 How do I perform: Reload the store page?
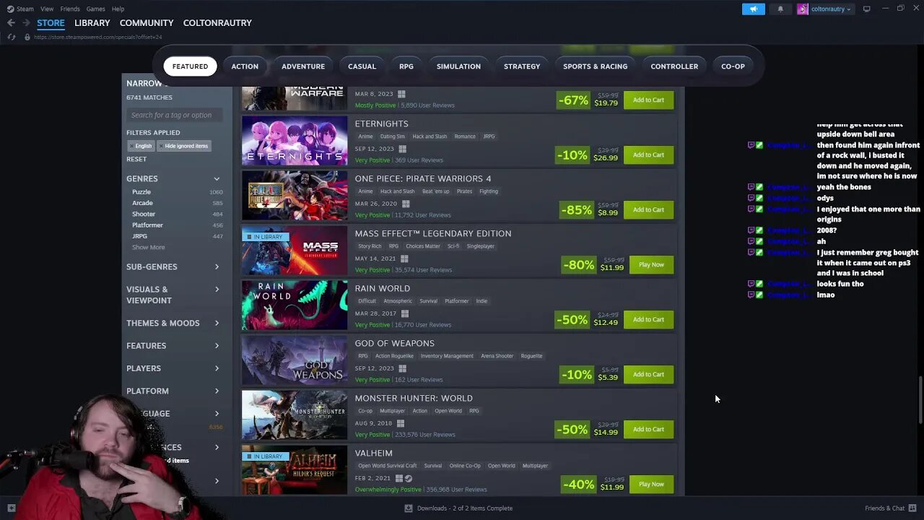pyautogui.click(x=11, y=37)
